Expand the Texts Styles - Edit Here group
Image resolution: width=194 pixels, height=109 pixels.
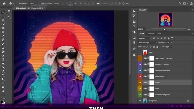(143, 58)
